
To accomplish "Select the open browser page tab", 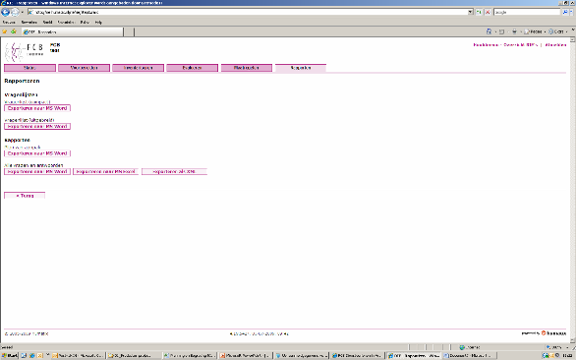I will pos(72,32).
